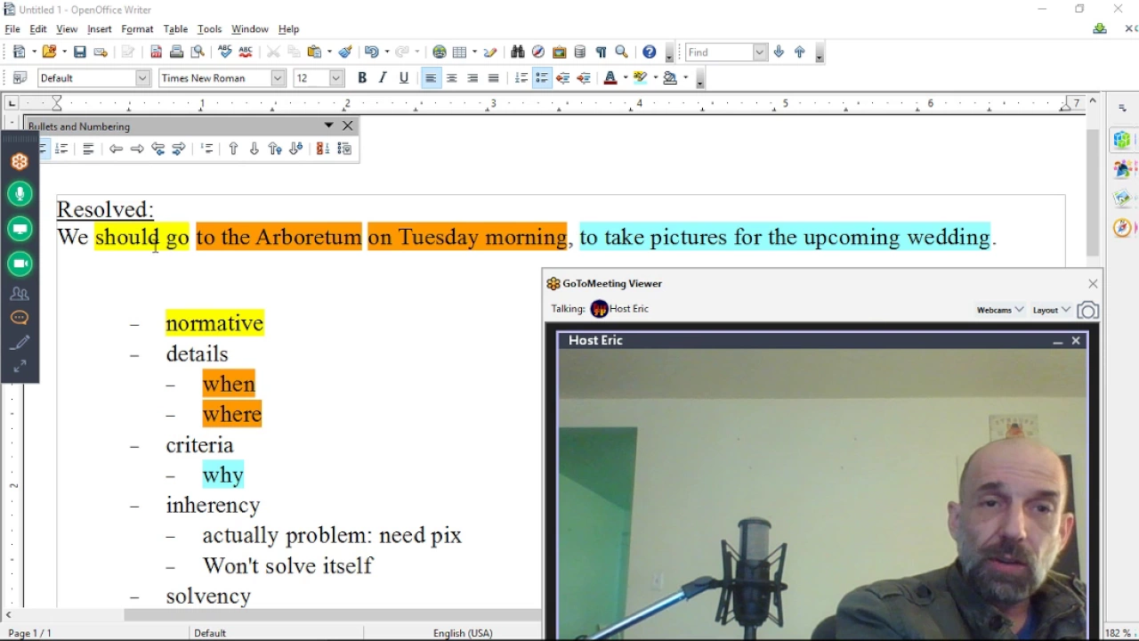Open the New document dropdown arrow
1139x641 pixels.
[x=33, y=53]
